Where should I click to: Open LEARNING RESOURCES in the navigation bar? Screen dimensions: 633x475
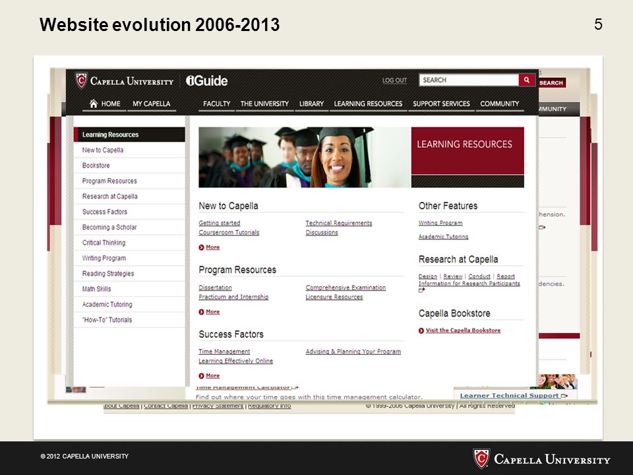[x=368, y=104]
